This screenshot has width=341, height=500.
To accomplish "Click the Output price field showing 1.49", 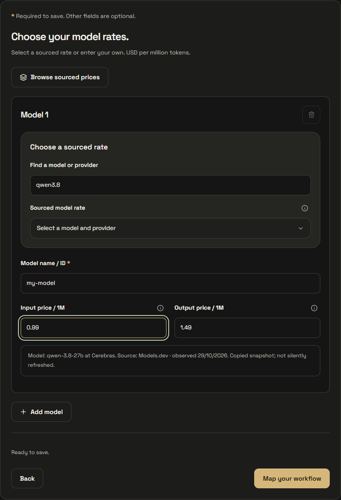I will [247, 328].
